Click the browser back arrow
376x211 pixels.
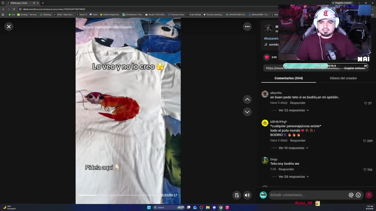[3, 9]
